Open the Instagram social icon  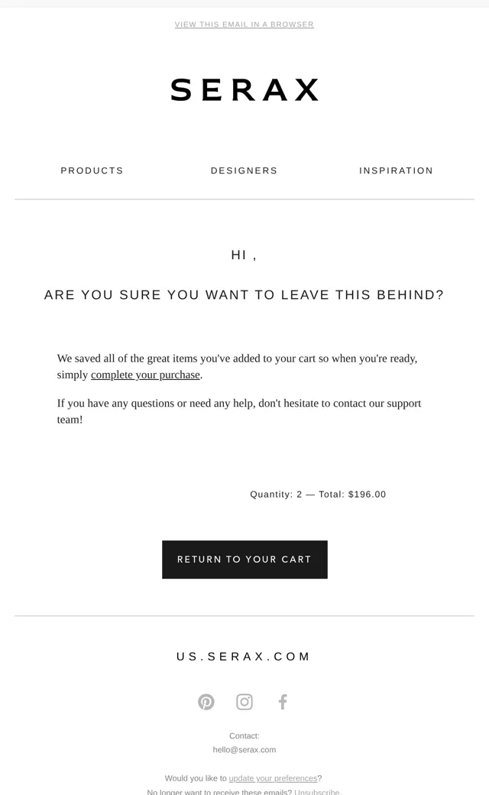[x=244, y=702]
